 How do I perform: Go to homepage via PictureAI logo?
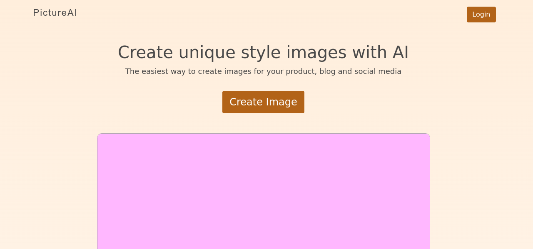(55, 13)
